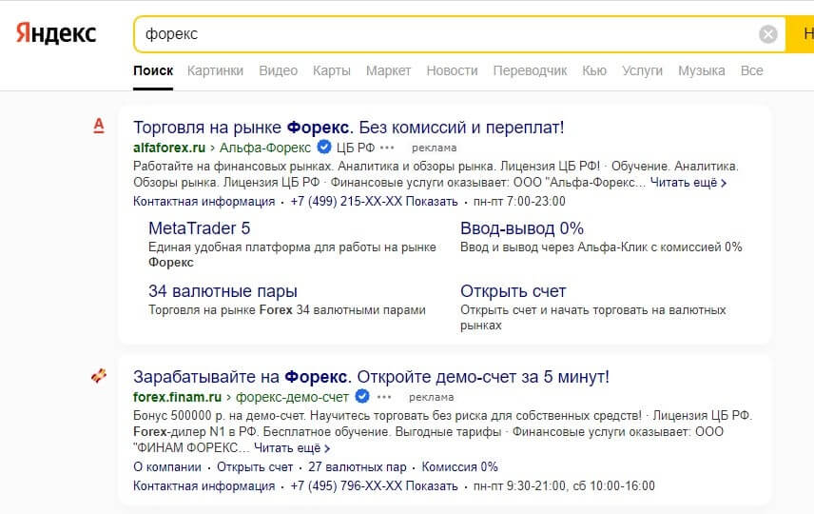Click the Яндекс logo

(x=56, y=33)
